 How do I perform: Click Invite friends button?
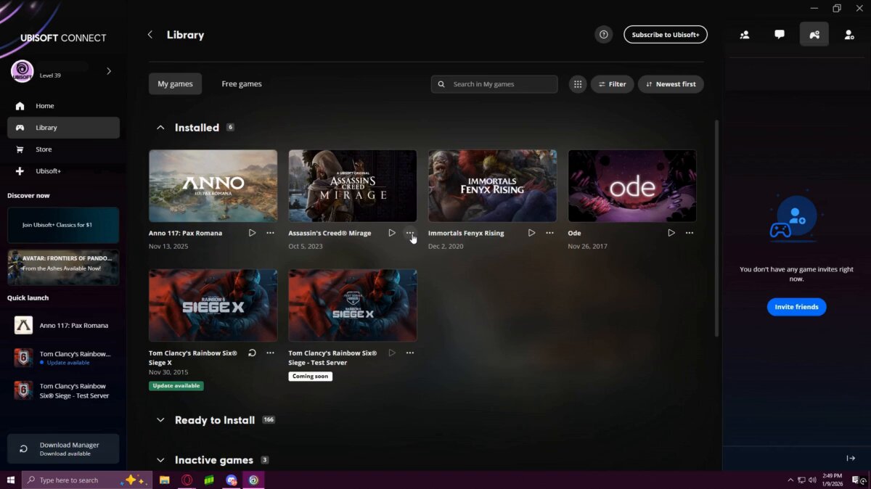coord(796,307)
